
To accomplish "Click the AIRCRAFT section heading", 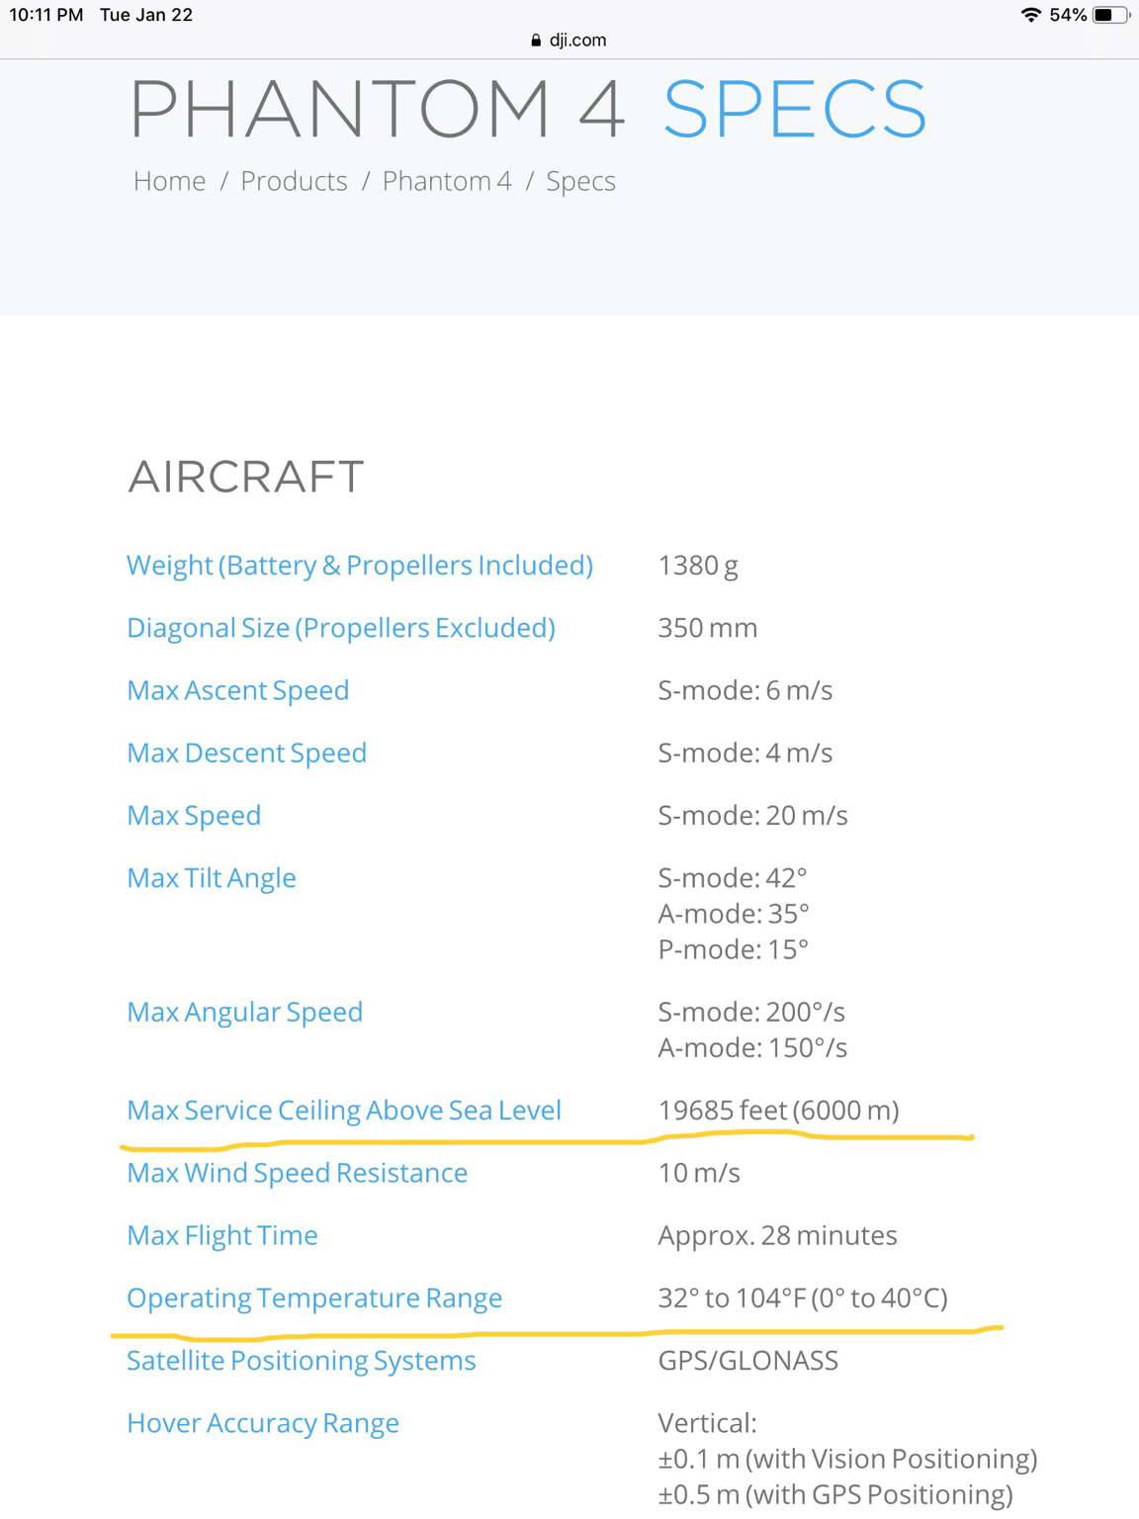I will (x=246, y=477).
